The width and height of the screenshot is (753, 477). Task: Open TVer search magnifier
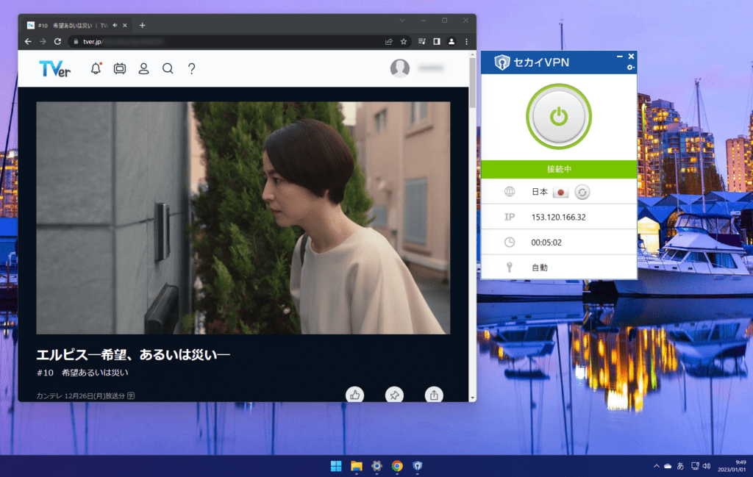(x=168, y=68)
